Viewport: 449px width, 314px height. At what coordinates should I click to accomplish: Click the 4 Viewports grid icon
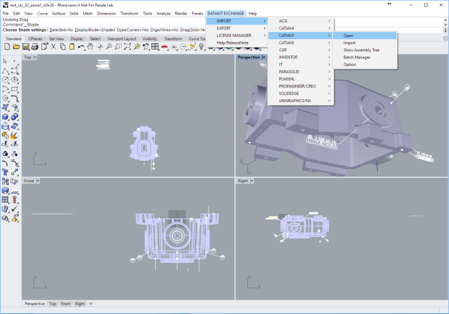(155, 47)
